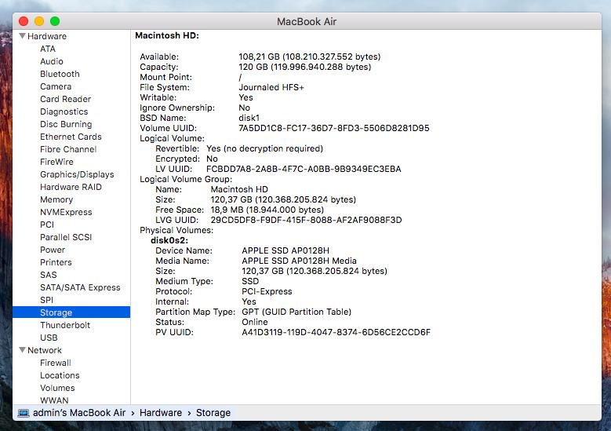
Task: Click Storage in the bottom path bar
Action: point(213,413)
